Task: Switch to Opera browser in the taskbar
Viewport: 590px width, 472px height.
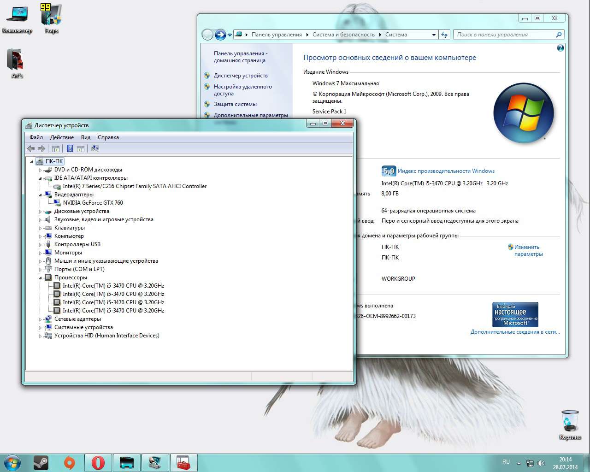Action: point(98,463)
